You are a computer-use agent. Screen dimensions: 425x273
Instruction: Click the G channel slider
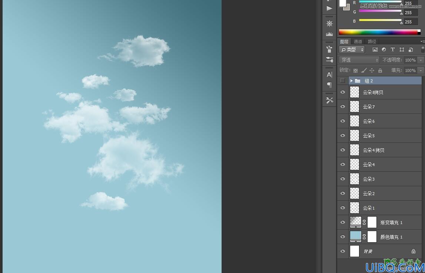point(380,11)
